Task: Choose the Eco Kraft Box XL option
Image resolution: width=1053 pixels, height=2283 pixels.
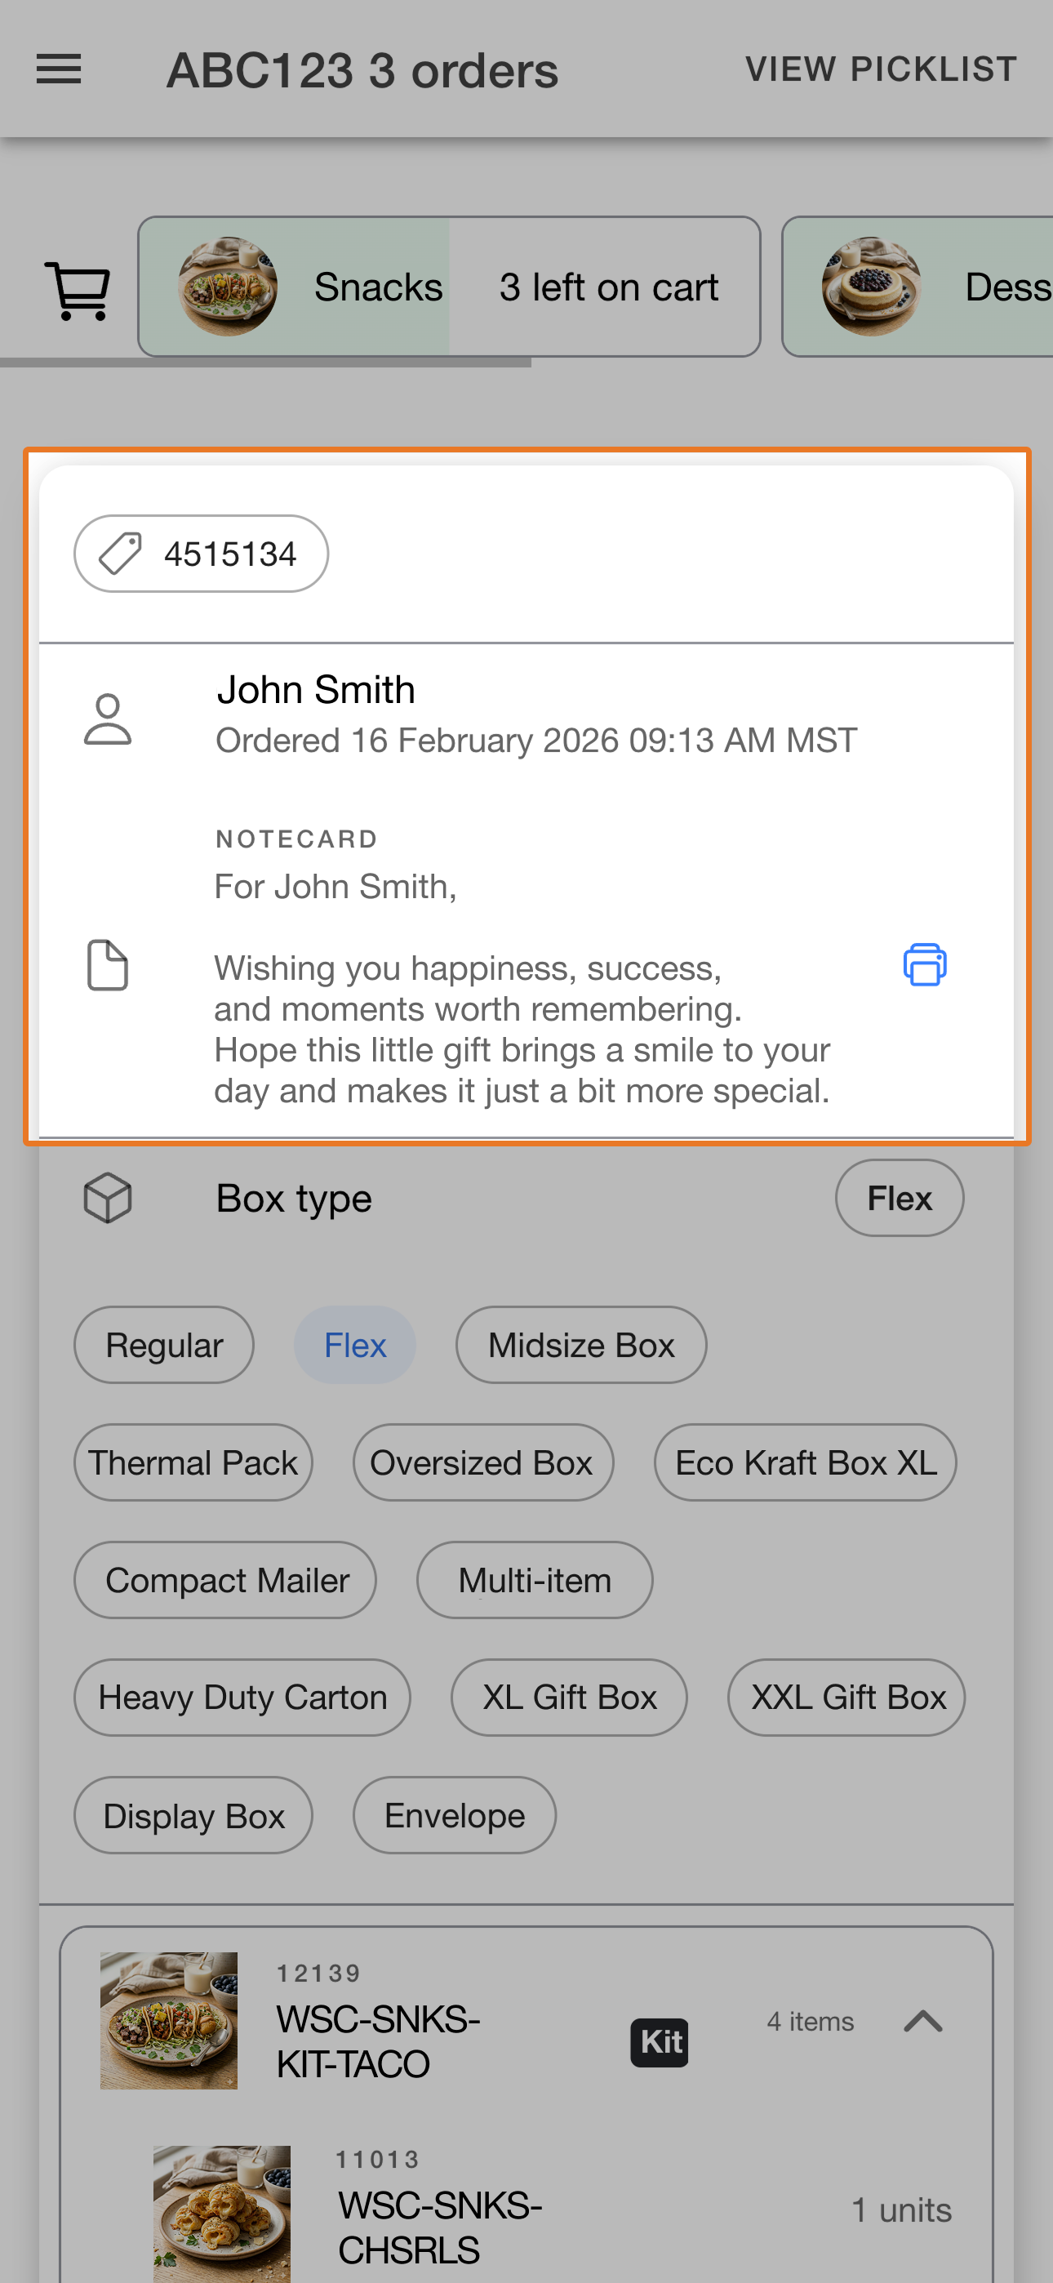Action: [x=806, y=1462]
